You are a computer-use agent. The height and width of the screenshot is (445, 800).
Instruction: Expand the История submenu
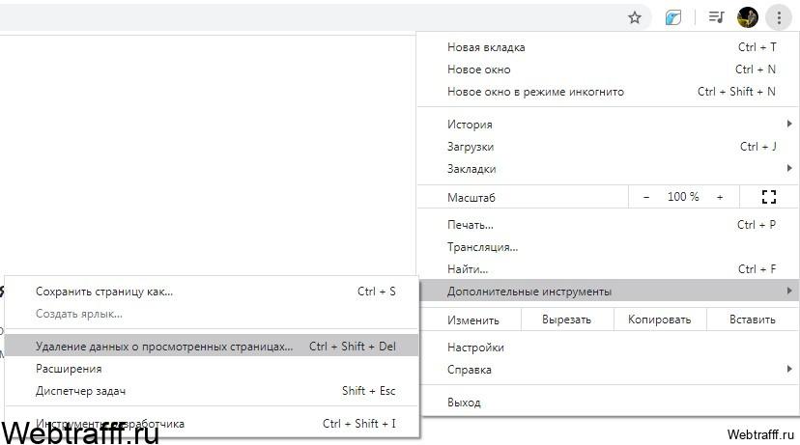click(608, 124)
